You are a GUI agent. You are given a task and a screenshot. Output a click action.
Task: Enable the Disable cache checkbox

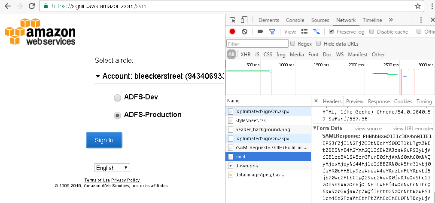(372, 31)
